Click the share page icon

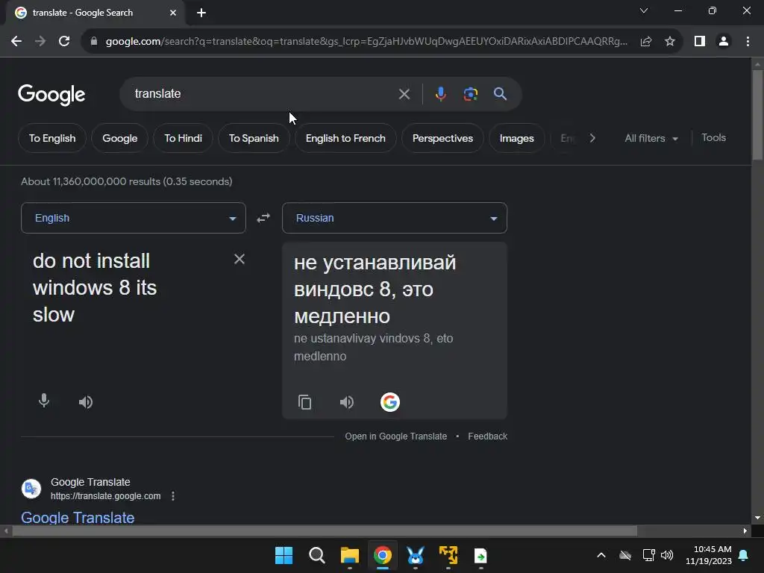tap(646, 42)
